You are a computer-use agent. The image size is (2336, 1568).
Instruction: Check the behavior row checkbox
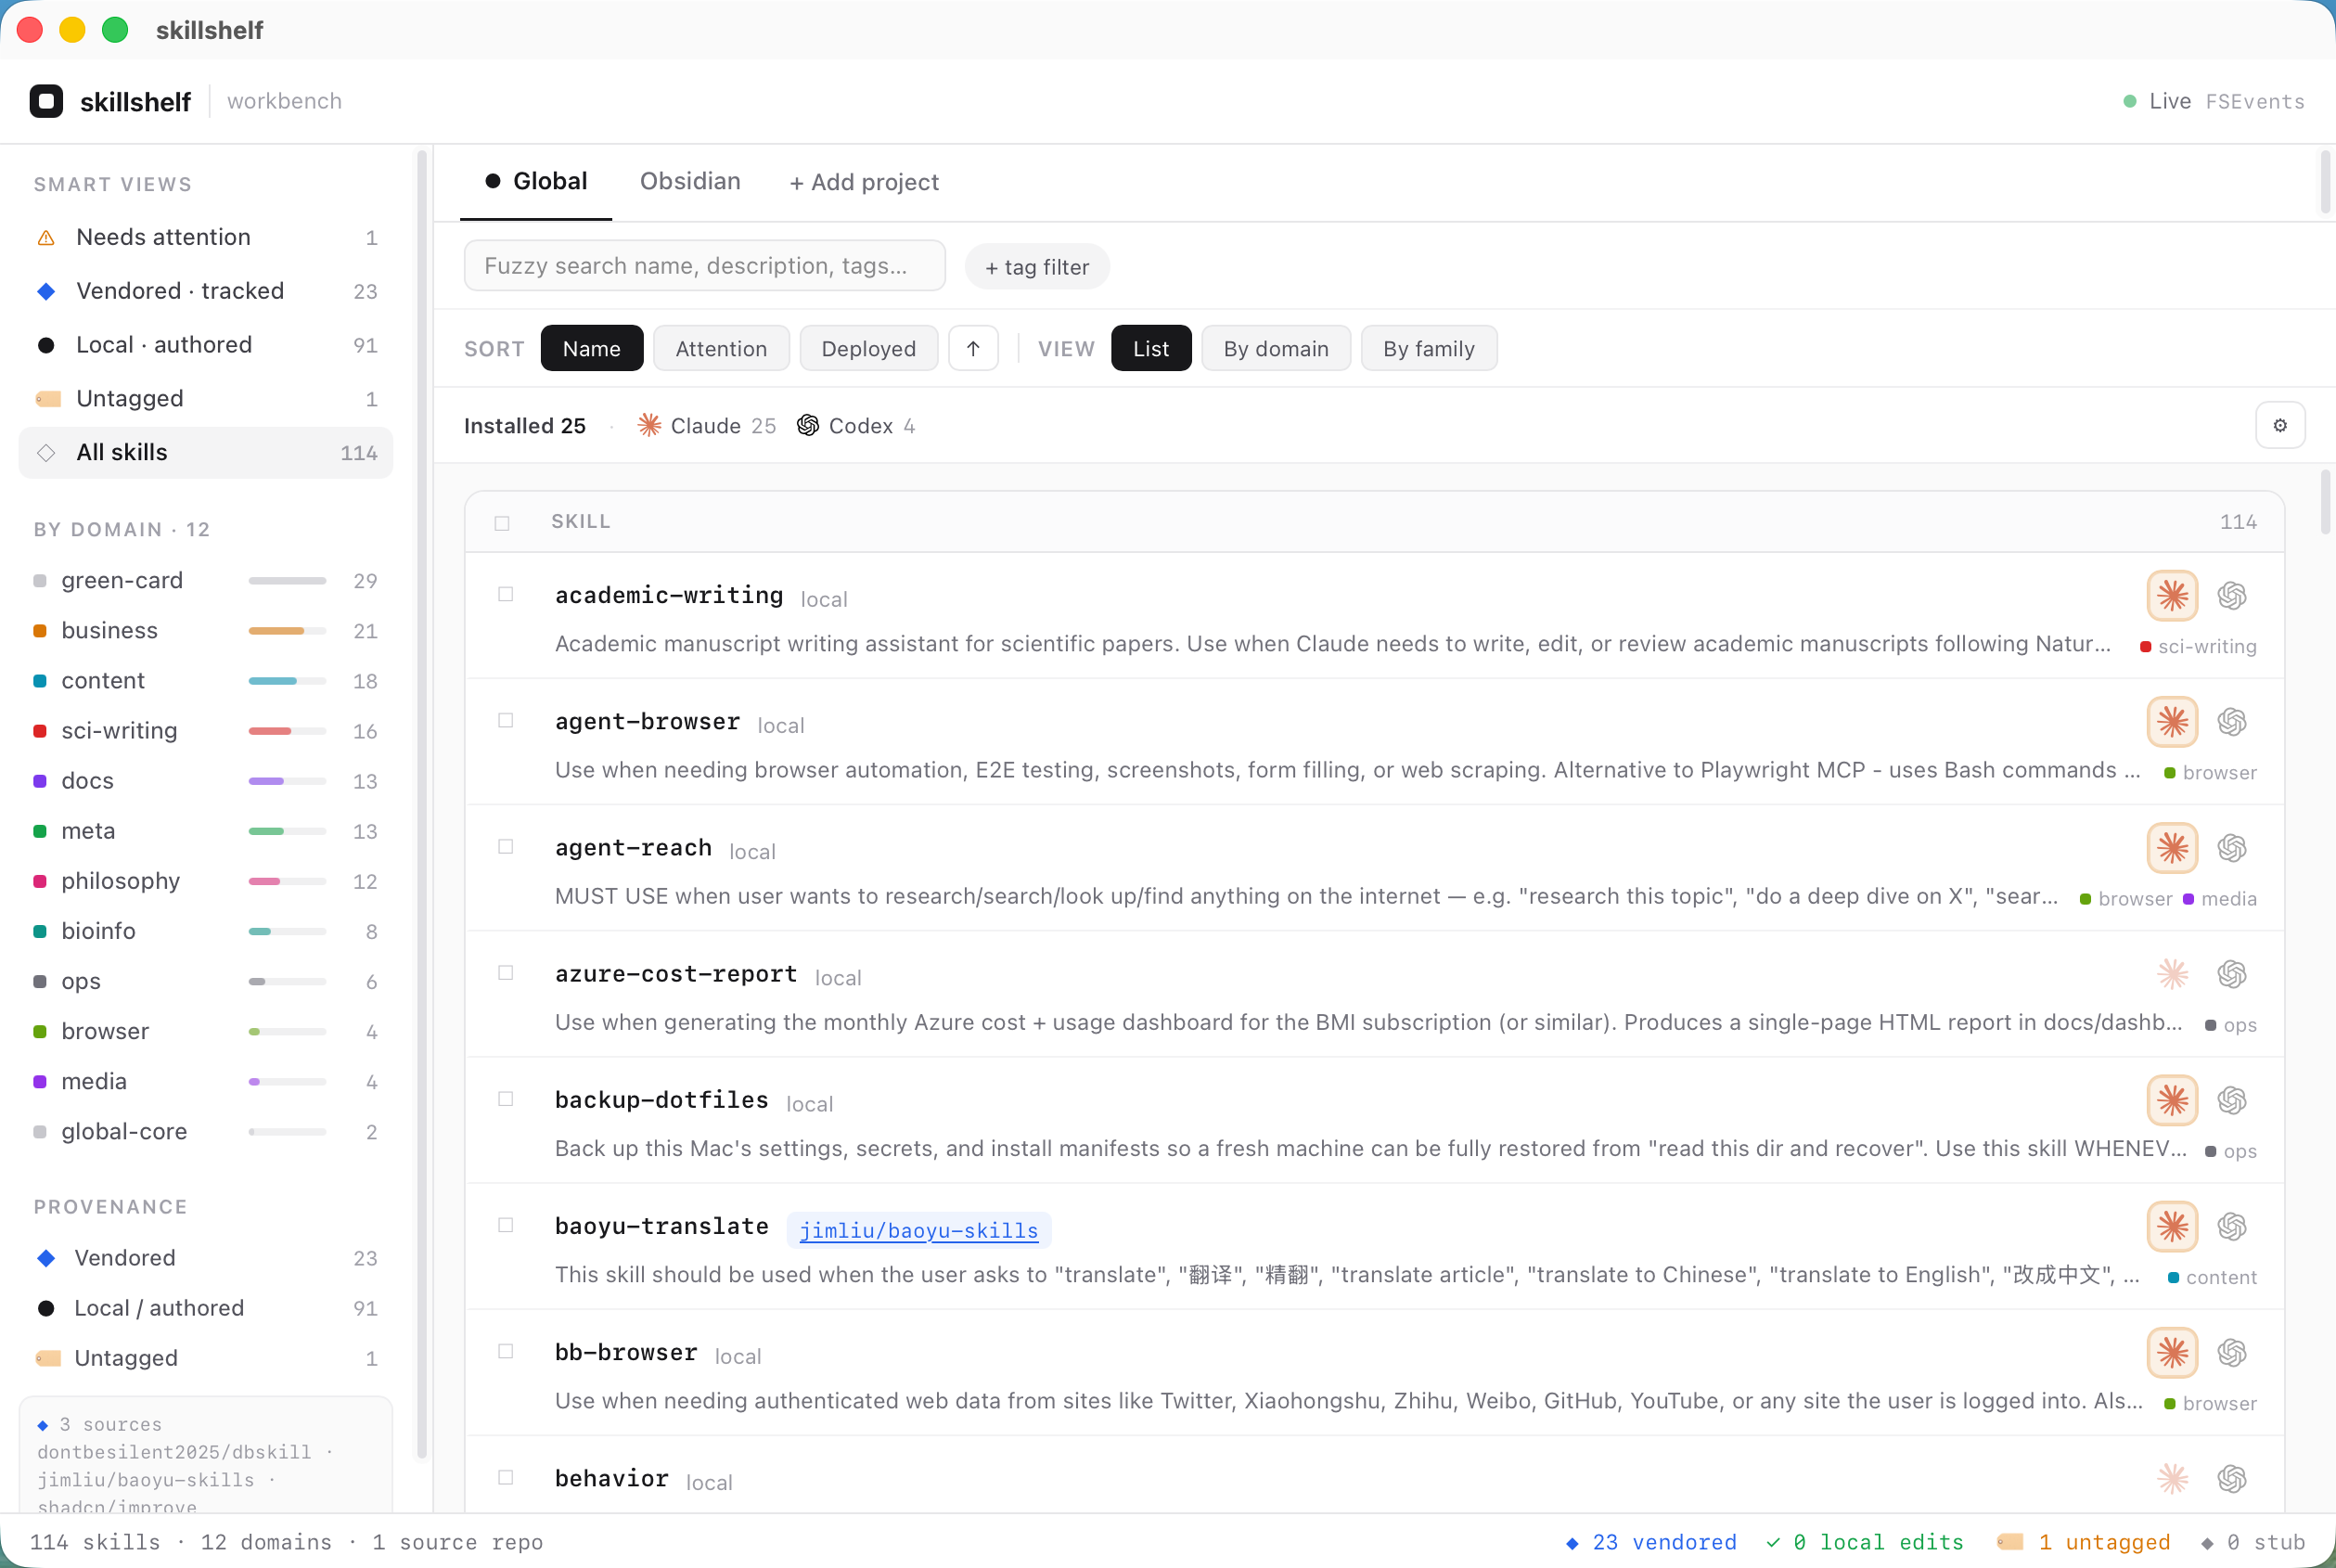(506, 1477)
